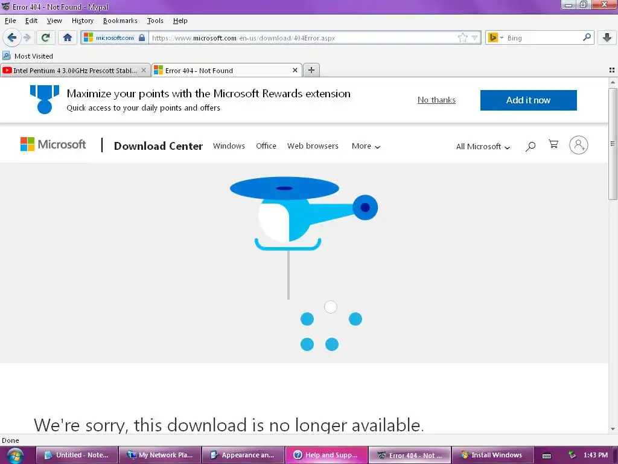Bookmark this page with the star icon
This screenshot has width=618, height=464.
463,37
